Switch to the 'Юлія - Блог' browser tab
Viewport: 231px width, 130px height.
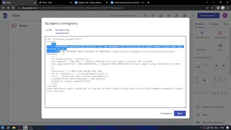pos(55,3)
